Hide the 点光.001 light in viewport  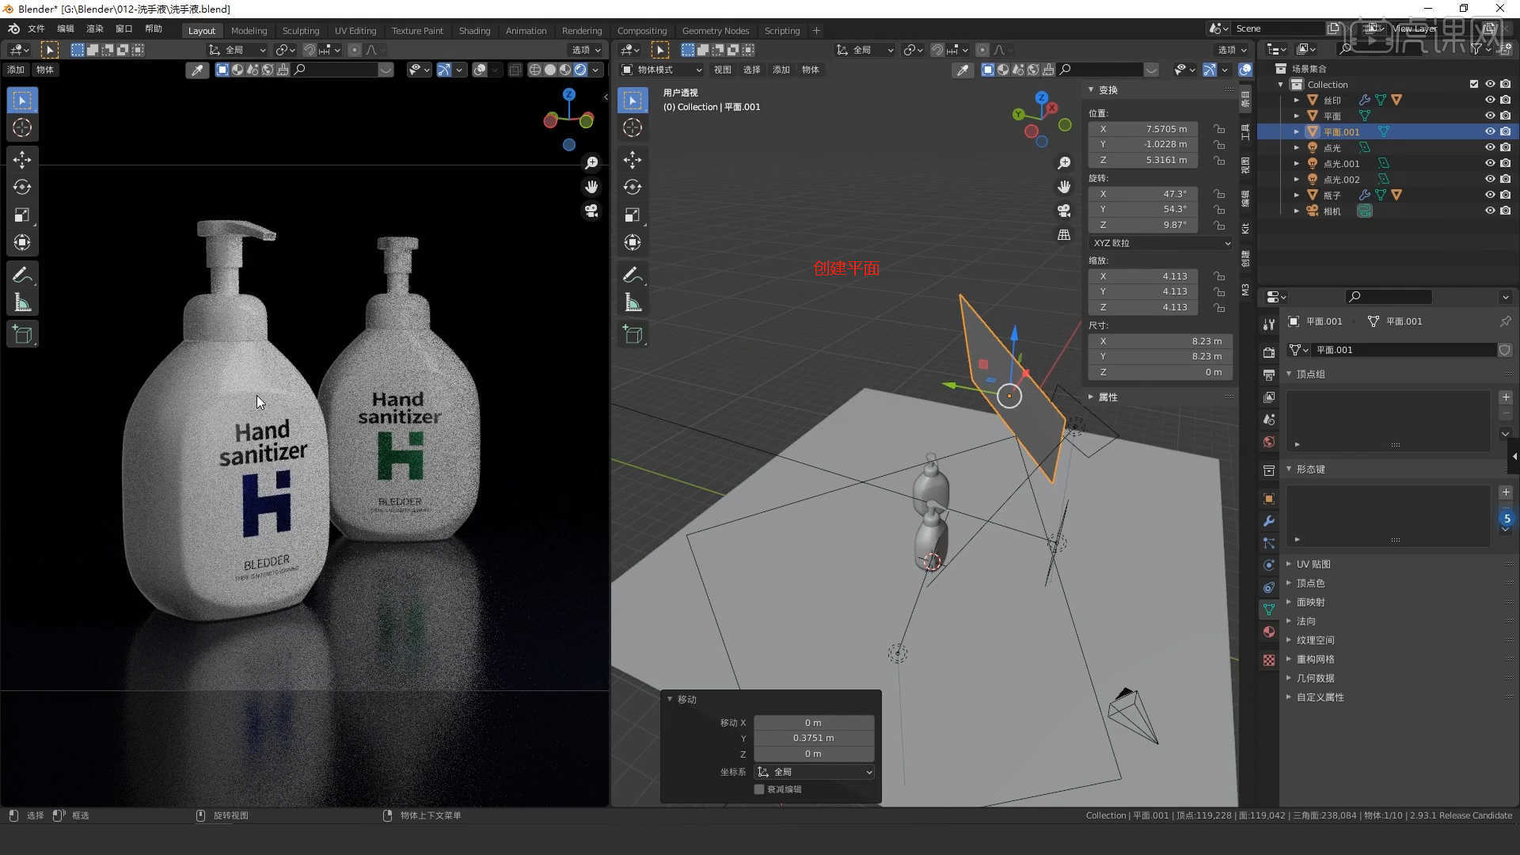coord(1490,163)
